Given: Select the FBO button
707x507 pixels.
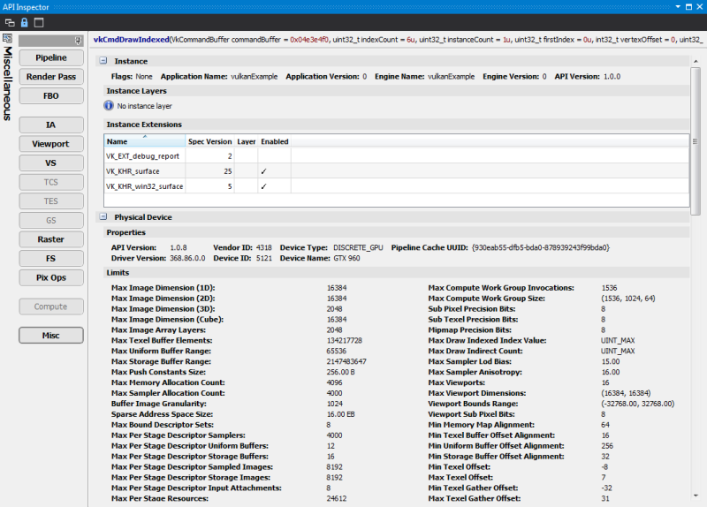Looking at the screenshot, I should pos(50,96).
